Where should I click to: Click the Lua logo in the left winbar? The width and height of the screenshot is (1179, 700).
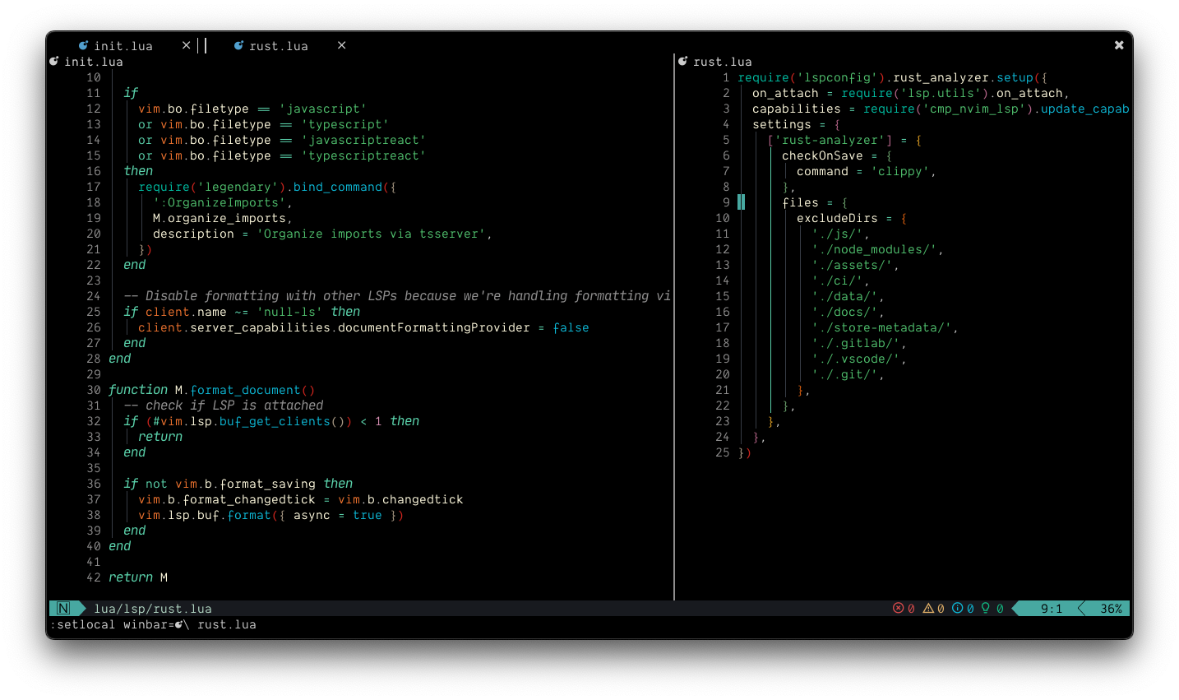[x=53, y=61]
